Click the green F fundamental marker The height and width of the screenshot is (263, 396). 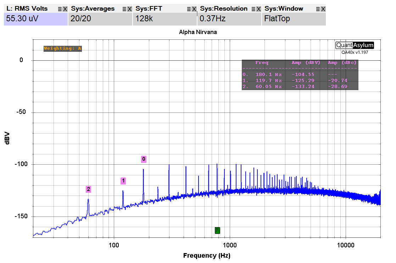pos(217,230)
